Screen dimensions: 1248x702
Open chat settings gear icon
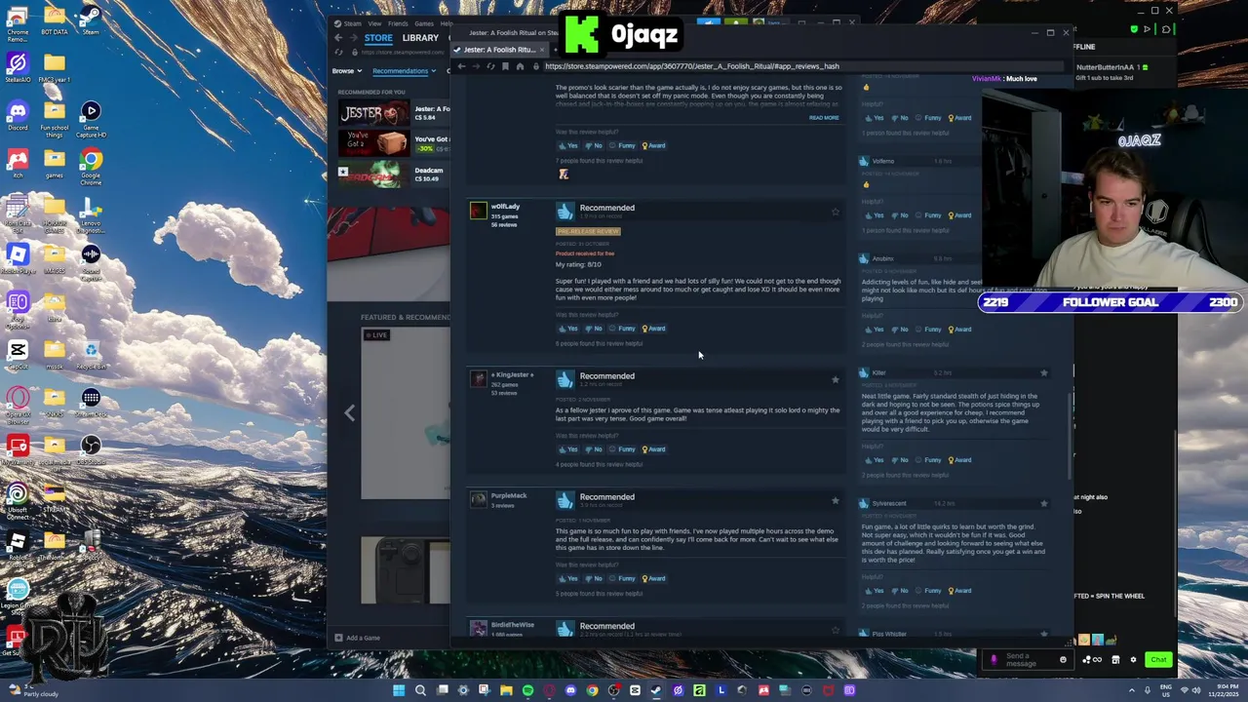point(1133,660)
